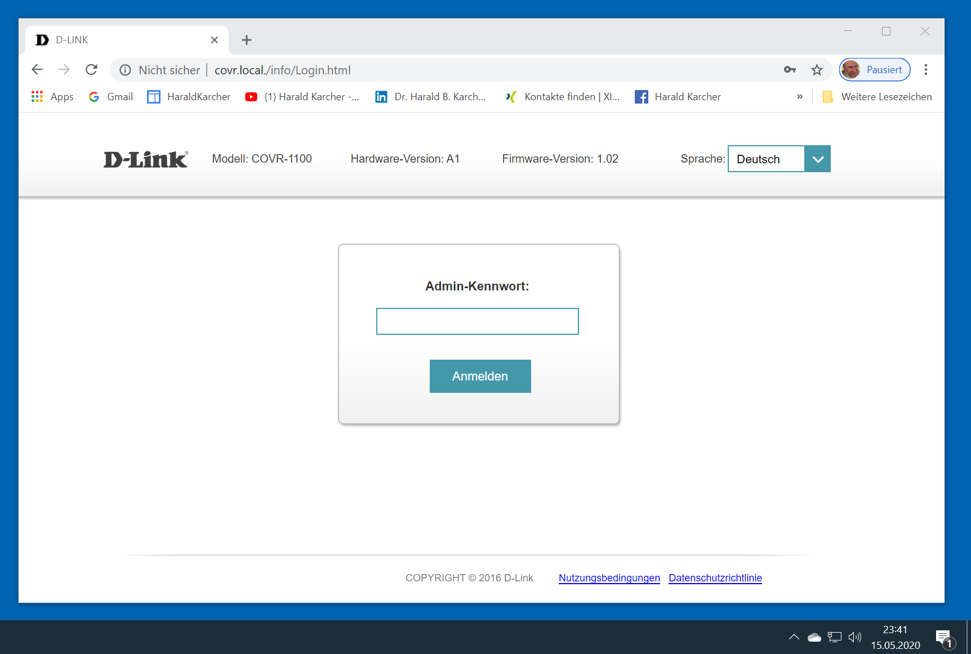Open the Weitere Lesezeichen folder
The height and width of the screenshot is (654, 971).
(877, 97)
